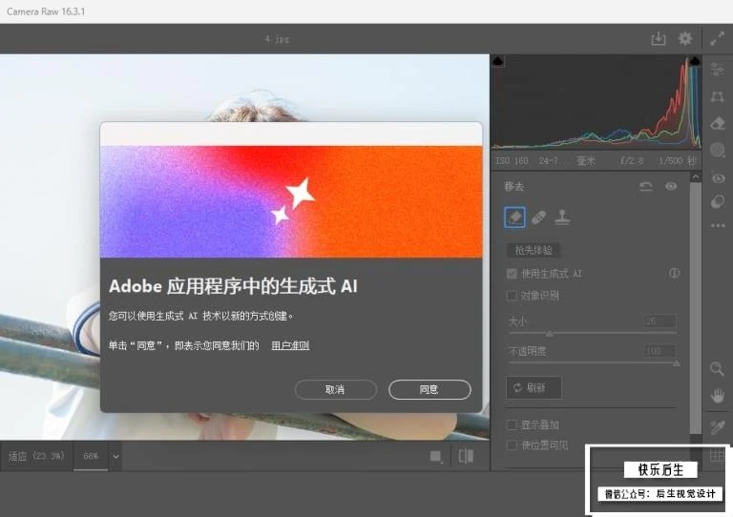Open the zoom level dropdown arrow
The width and height of the screenshot is (733, 517).
[115, 456]
